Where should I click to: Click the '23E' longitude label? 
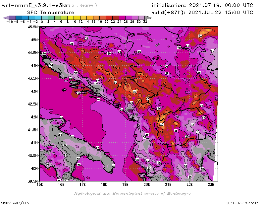[x=211, y=184]
